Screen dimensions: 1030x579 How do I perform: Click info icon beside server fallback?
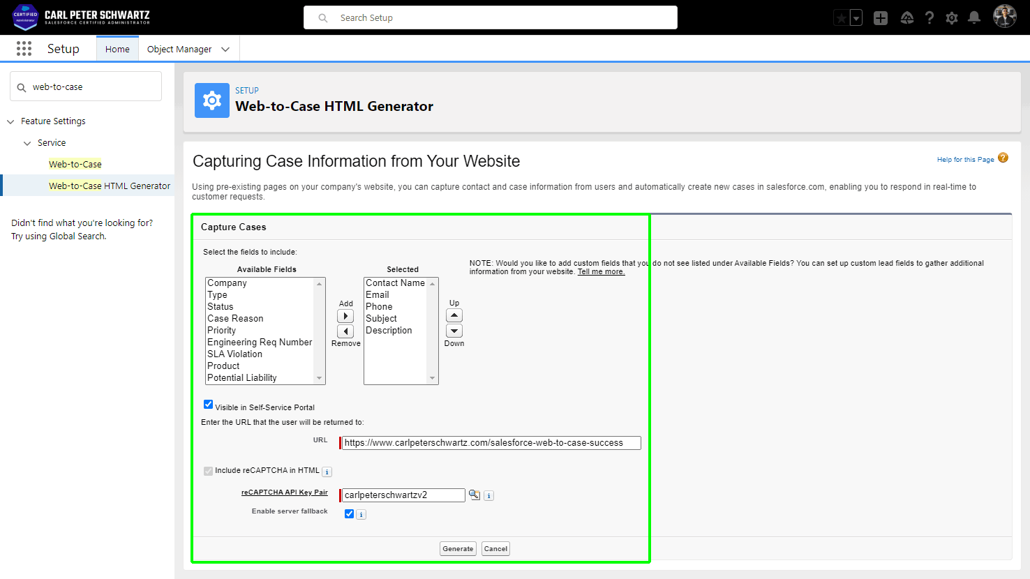click(361, 515)
